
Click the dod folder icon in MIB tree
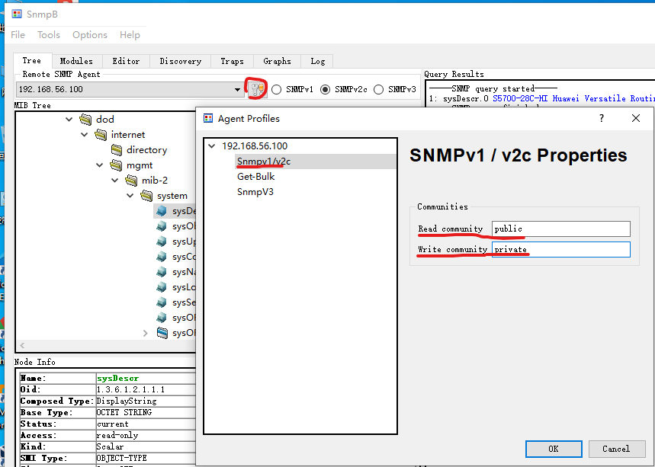85,119
